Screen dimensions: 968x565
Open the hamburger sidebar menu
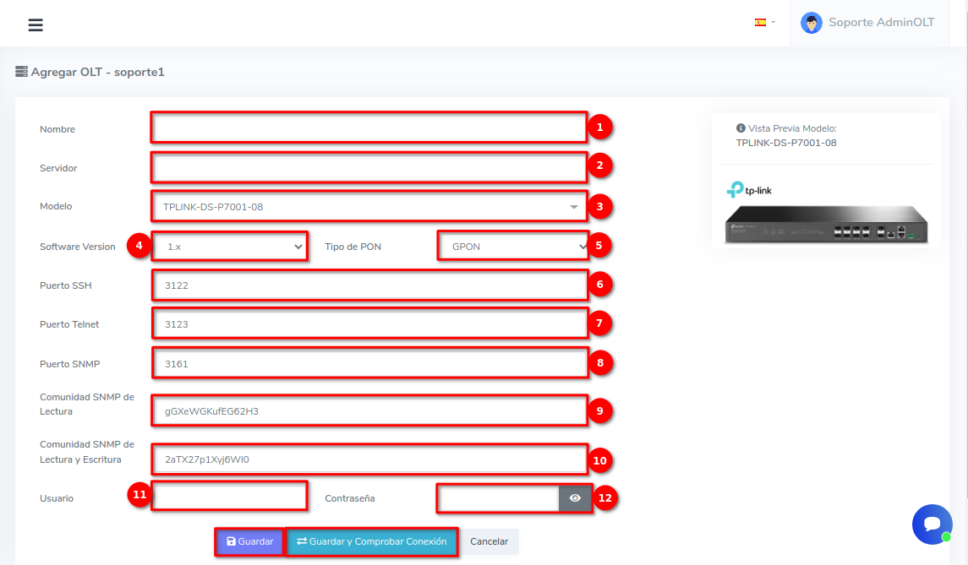pos(36,24)
